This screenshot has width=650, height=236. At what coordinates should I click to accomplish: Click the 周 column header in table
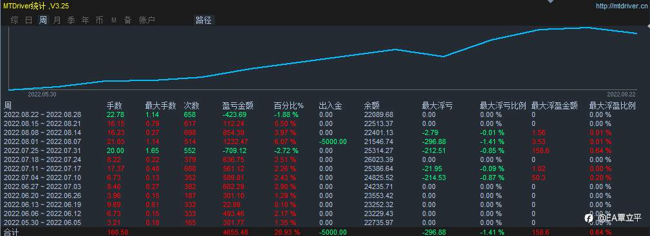tap(8, 106)
